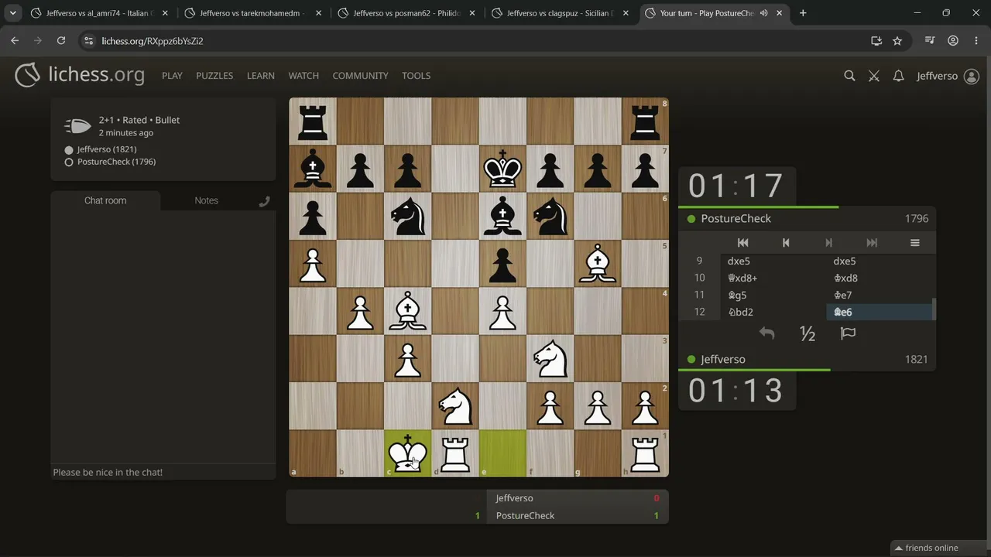Open PostureCheck (1796) profile in game info
The width and height of the screenshot is (991, 557).
116,162
